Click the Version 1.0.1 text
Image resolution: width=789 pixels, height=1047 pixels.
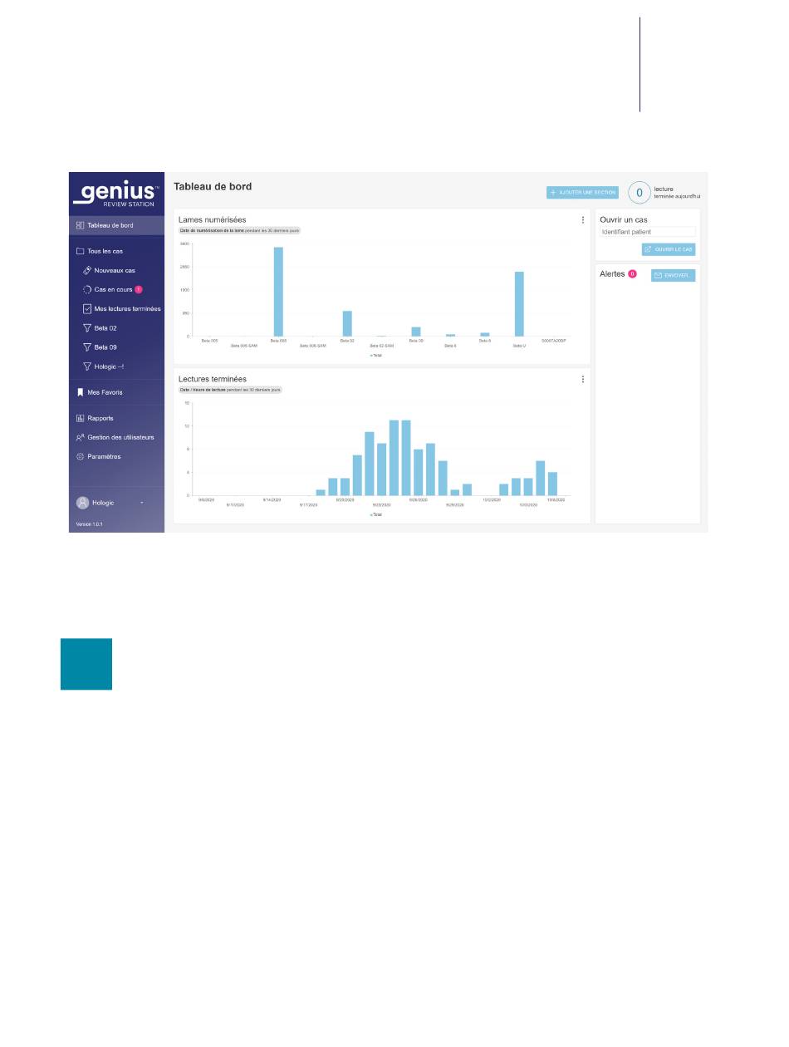click(89, 523)
